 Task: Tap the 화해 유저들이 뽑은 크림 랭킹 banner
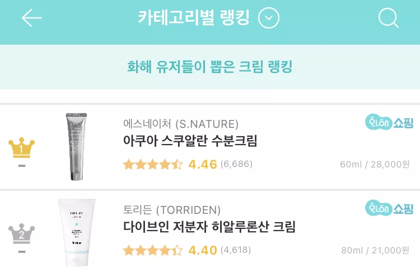click(x=210, y=67)
